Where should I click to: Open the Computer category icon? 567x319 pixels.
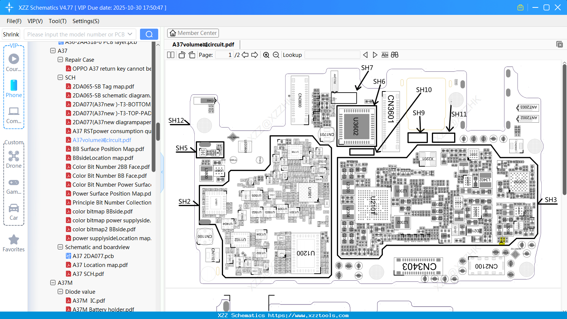click(x=14, y=115)
